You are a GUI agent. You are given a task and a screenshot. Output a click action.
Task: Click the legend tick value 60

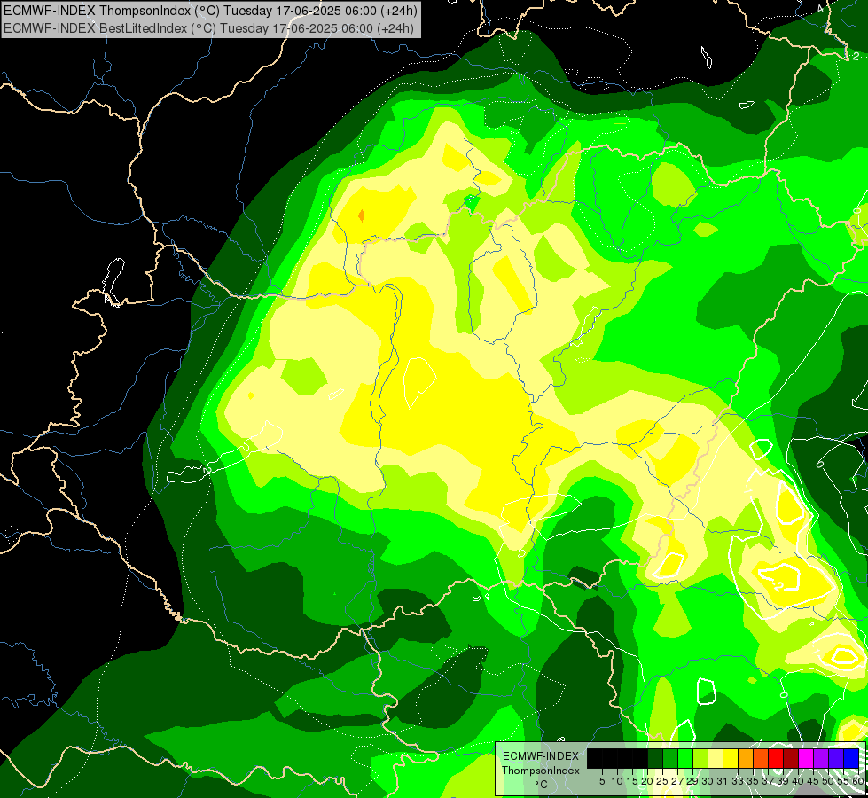pos(858,781)
